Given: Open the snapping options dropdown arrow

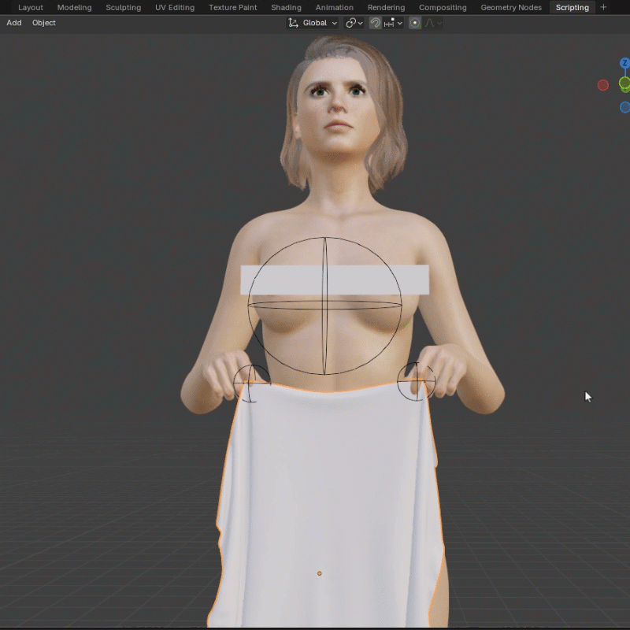Looking at the screenshot, I should pyautogui.click(x=400, y=24).
